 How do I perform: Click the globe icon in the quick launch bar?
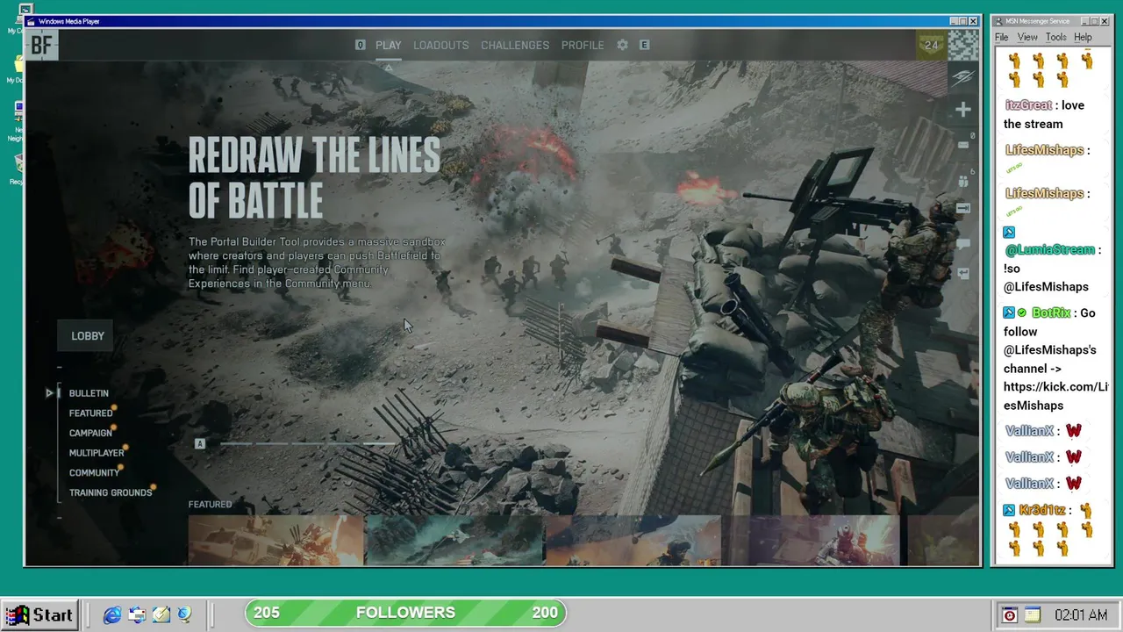[x=184, y=614]
